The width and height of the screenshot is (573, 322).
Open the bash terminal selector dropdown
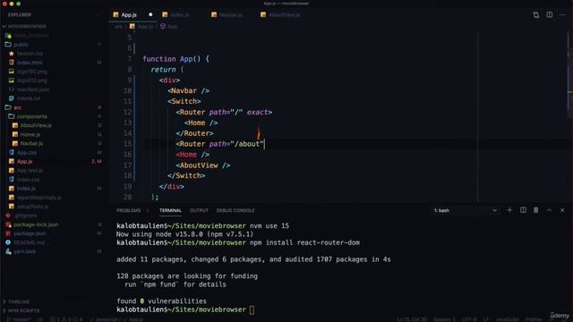click(x=465, y=211)
